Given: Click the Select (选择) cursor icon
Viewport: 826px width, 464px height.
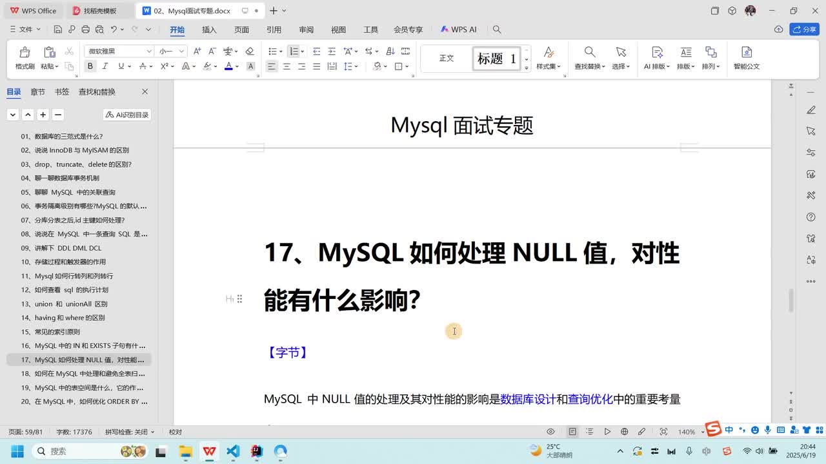Looking at the screenshot, I should [x=621, y=52].
